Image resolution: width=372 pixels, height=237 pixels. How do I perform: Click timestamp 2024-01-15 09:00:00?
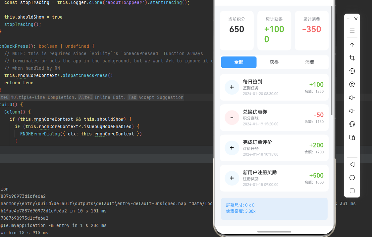coord(260,185)
